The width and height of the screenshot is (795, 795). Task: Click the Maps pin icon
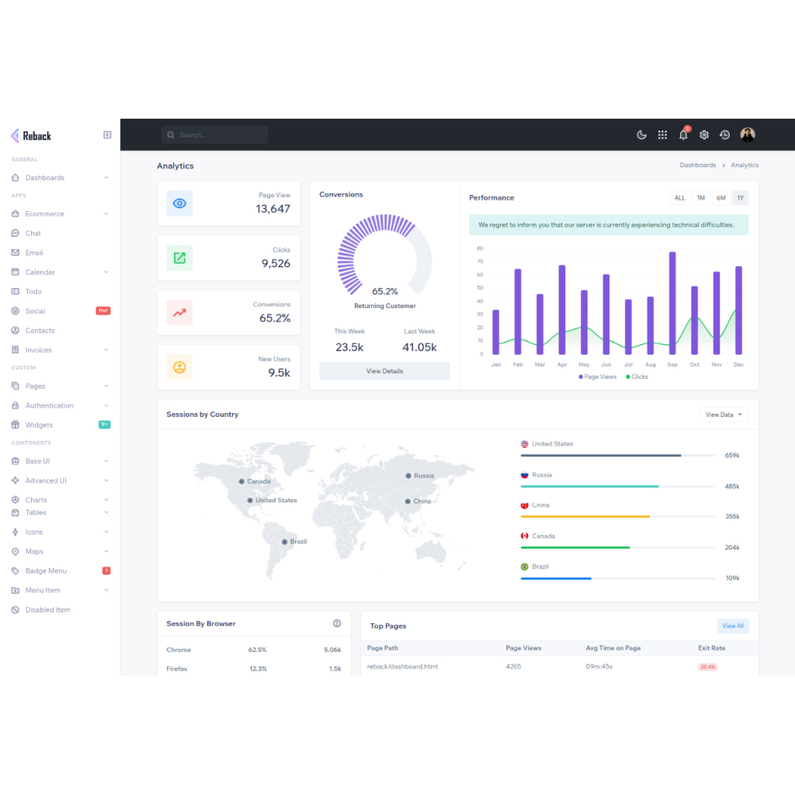coord(16,552)
